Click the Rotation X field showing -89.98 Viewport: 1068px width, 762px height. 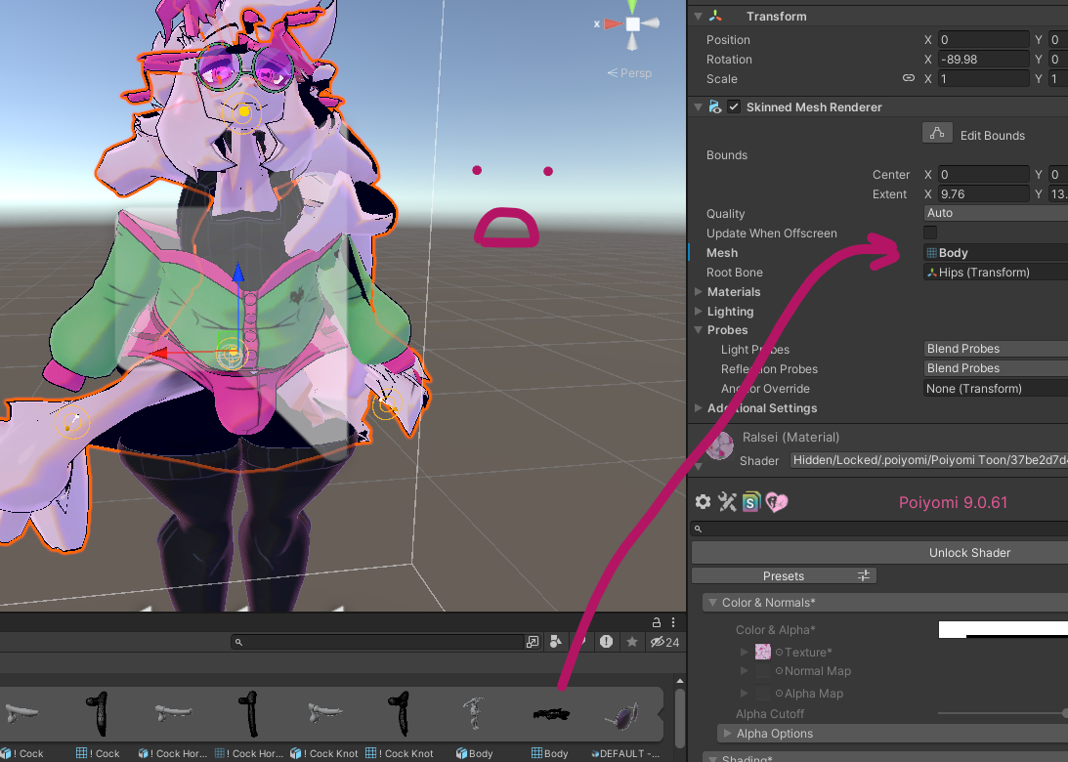984,60
